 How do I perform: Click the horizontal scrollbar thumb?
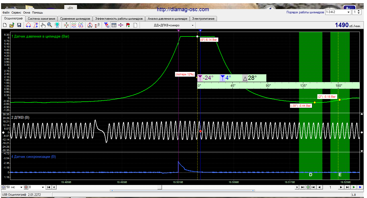click(159, 187)
